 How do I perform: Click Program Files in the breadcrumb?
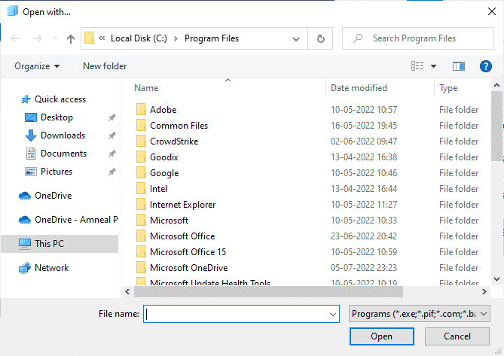coord(212,38)
